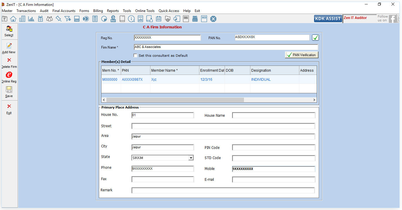Expand the State dropdown showing SIKKIM
The image size is (402, 210).
191,158
